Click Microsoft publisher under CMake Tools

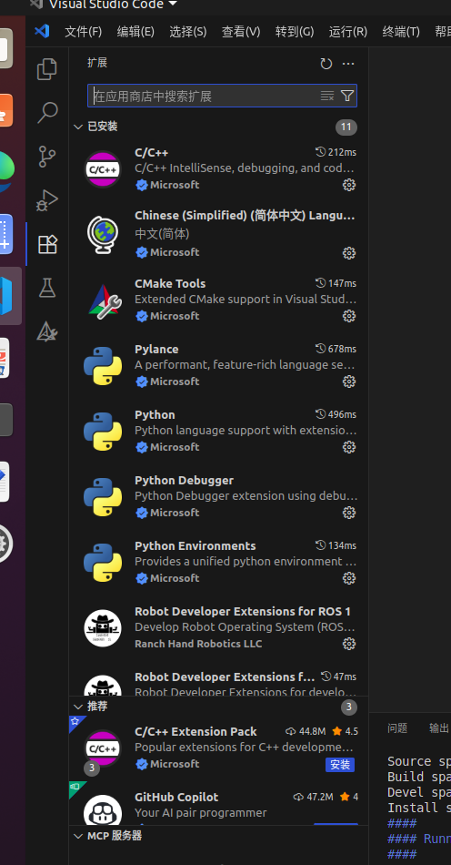click(x=175, y=316)
